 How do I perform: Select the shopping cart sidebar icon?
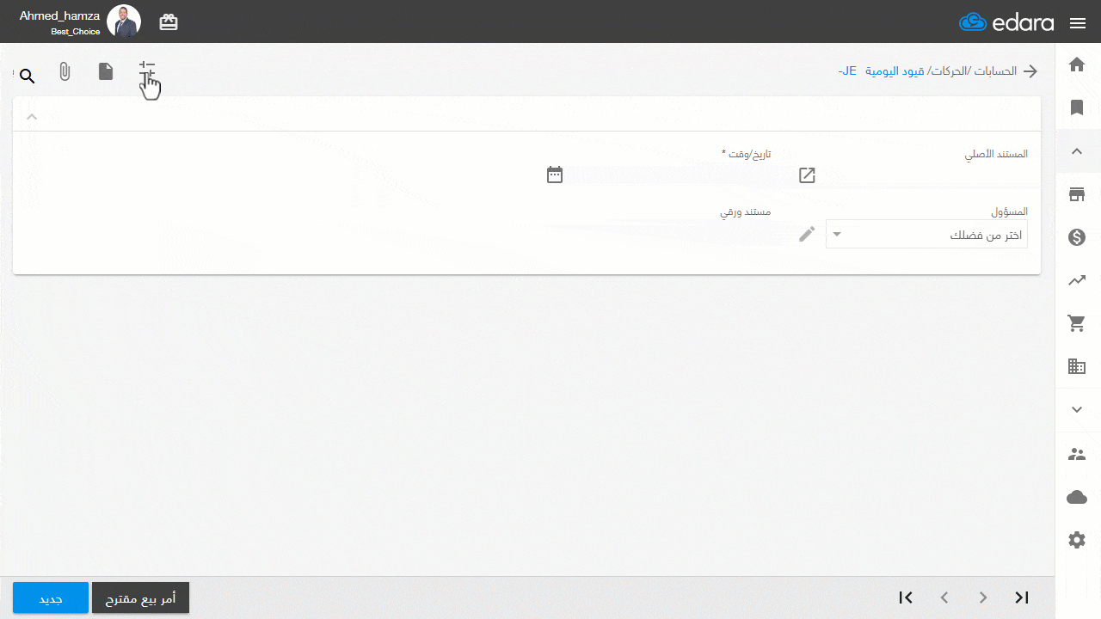pos(1076,322)
